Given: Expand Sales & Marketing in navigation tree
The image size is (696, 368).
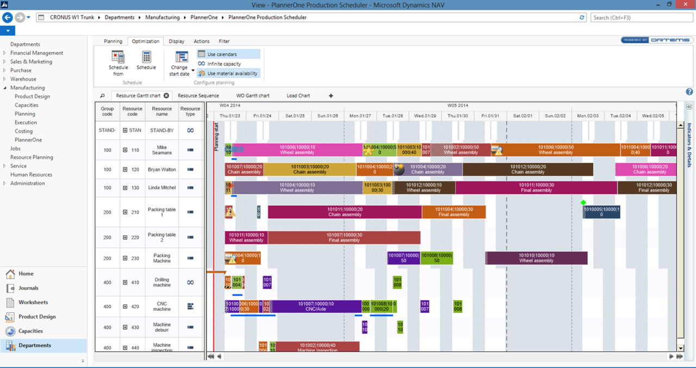Looking at the screenshot, I should (x=5, y=62).
